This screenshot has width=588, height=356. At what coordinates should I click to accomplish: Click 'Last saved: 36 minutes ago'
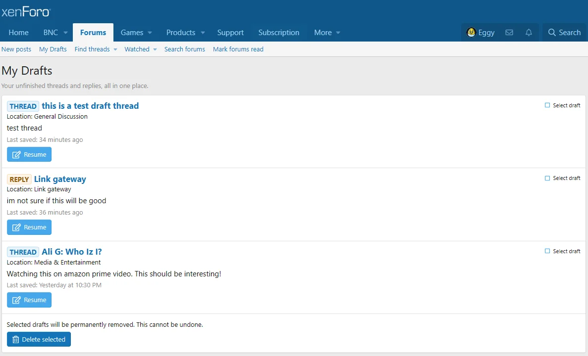tap(45, 212)
